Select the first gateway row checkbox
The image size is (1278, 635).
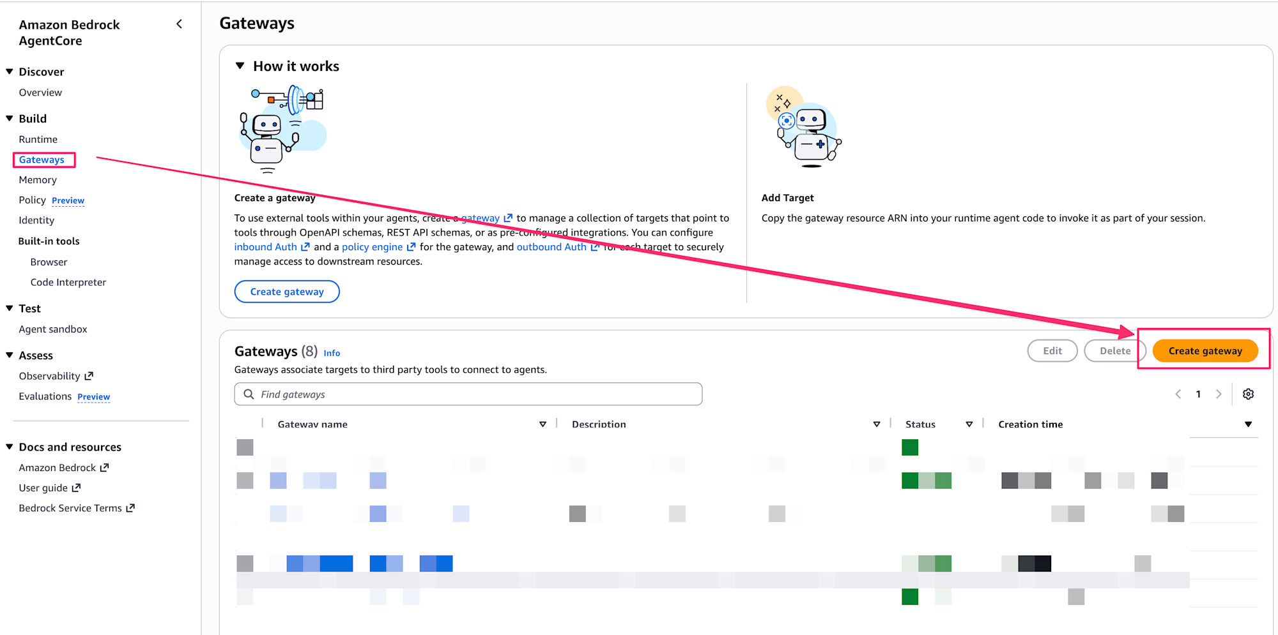245,447
